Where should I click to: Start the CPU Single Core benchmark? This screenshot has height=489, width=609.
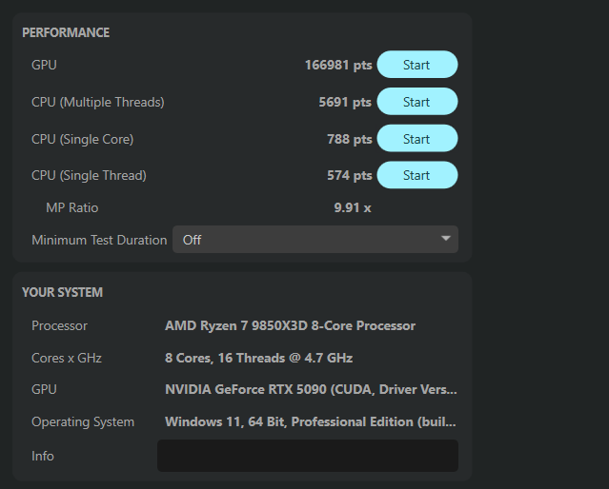click(x=417, y=139)
